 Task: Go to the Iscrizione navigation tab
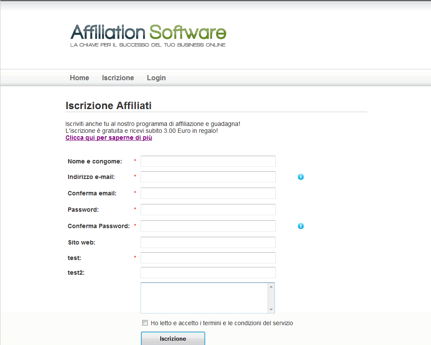click(x=118, y=78)
